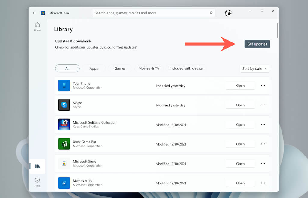Image resolution: width=308 pixels, height=198 pixels.
Task: Open the Skype app
Action: click(x=240, y=105)
